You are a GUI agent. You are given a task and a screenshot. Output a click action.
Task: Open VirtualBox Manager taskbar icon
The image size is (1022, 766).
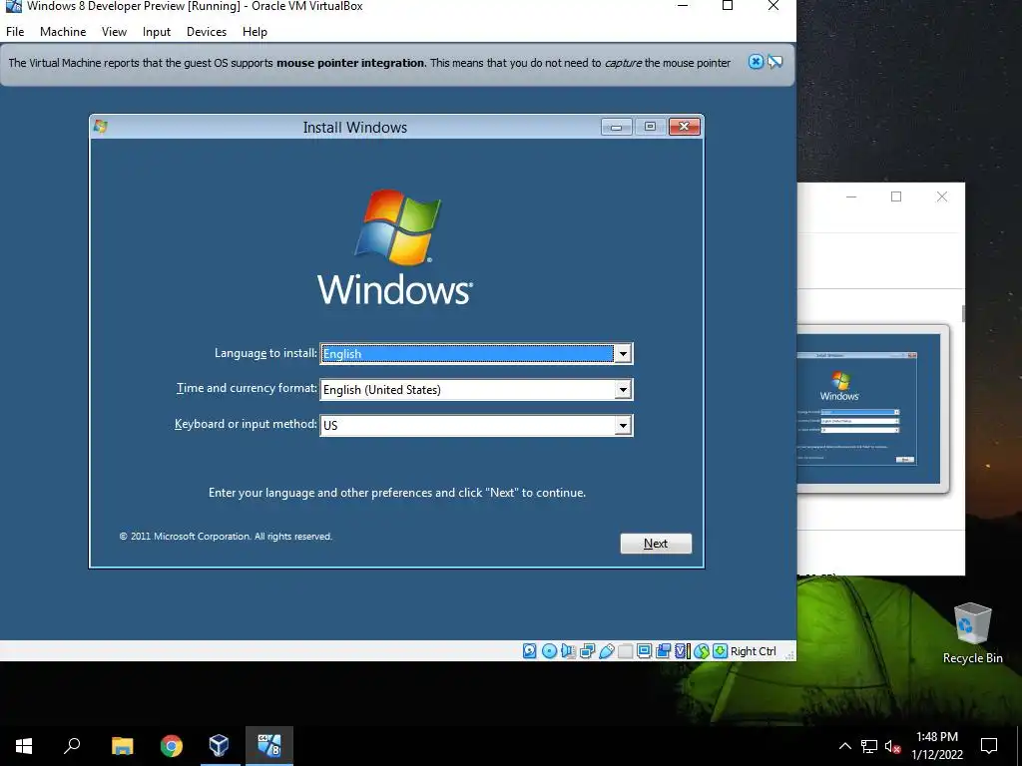tap(219, 746)
